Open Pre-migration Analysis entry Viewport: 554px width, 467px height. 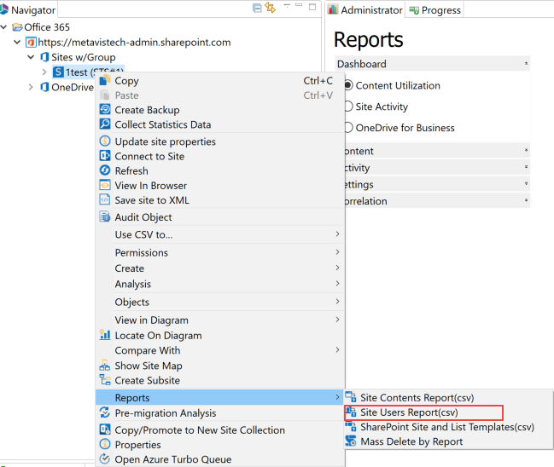(166, 413)
